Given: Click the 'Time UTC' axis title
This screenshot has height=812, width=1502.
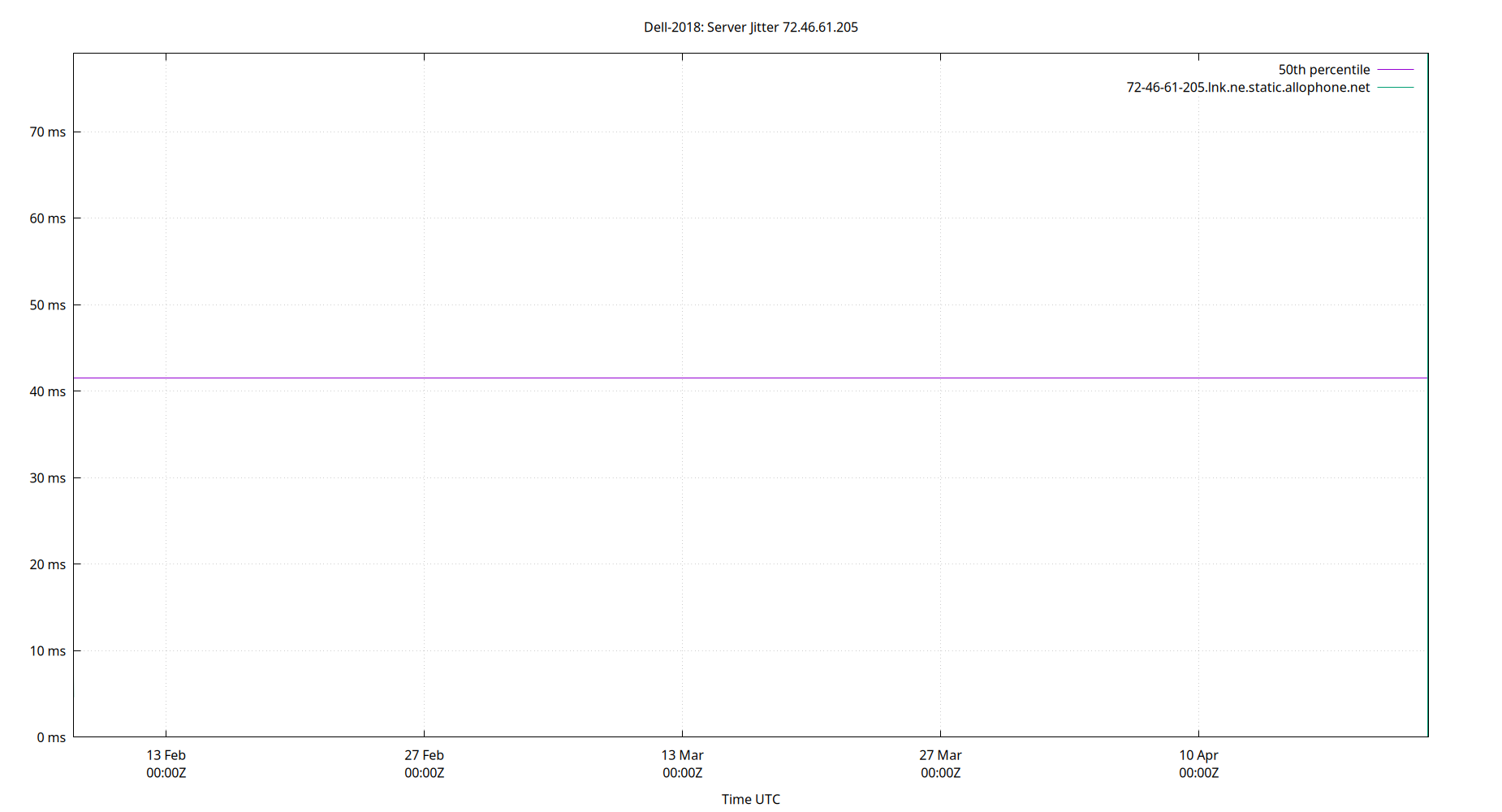Looking at the screenshot, I should point(750,799).
